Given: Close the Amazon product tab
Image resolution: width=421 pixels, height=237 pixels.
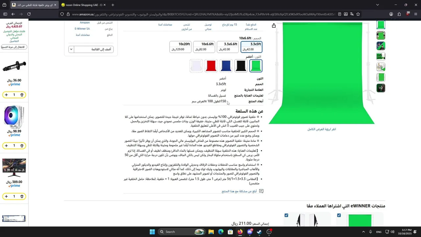Looking at the screenshot, I should click(55, 5).
